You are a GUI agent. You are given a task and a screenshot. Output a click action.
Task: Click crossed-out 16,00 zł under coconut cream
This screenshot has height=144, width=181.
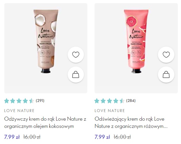pyautogui.click(x=32, y=137)
